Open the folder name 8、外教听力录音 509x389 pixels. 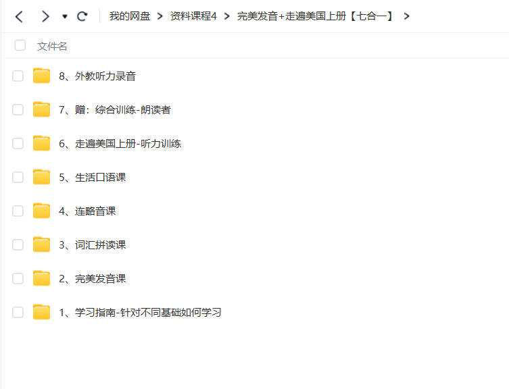point(97,76)
